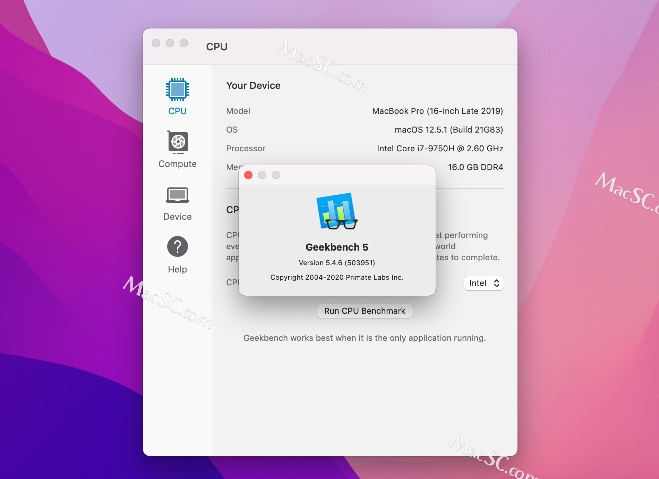This screenshot has height=479, width=659.
Task: Click the minimize button of About dialog
Action: point(262,175)
